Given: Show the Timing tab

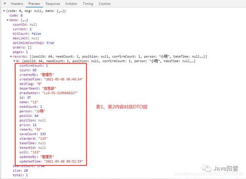Looking at the screenshot, I should coord(88,3).
